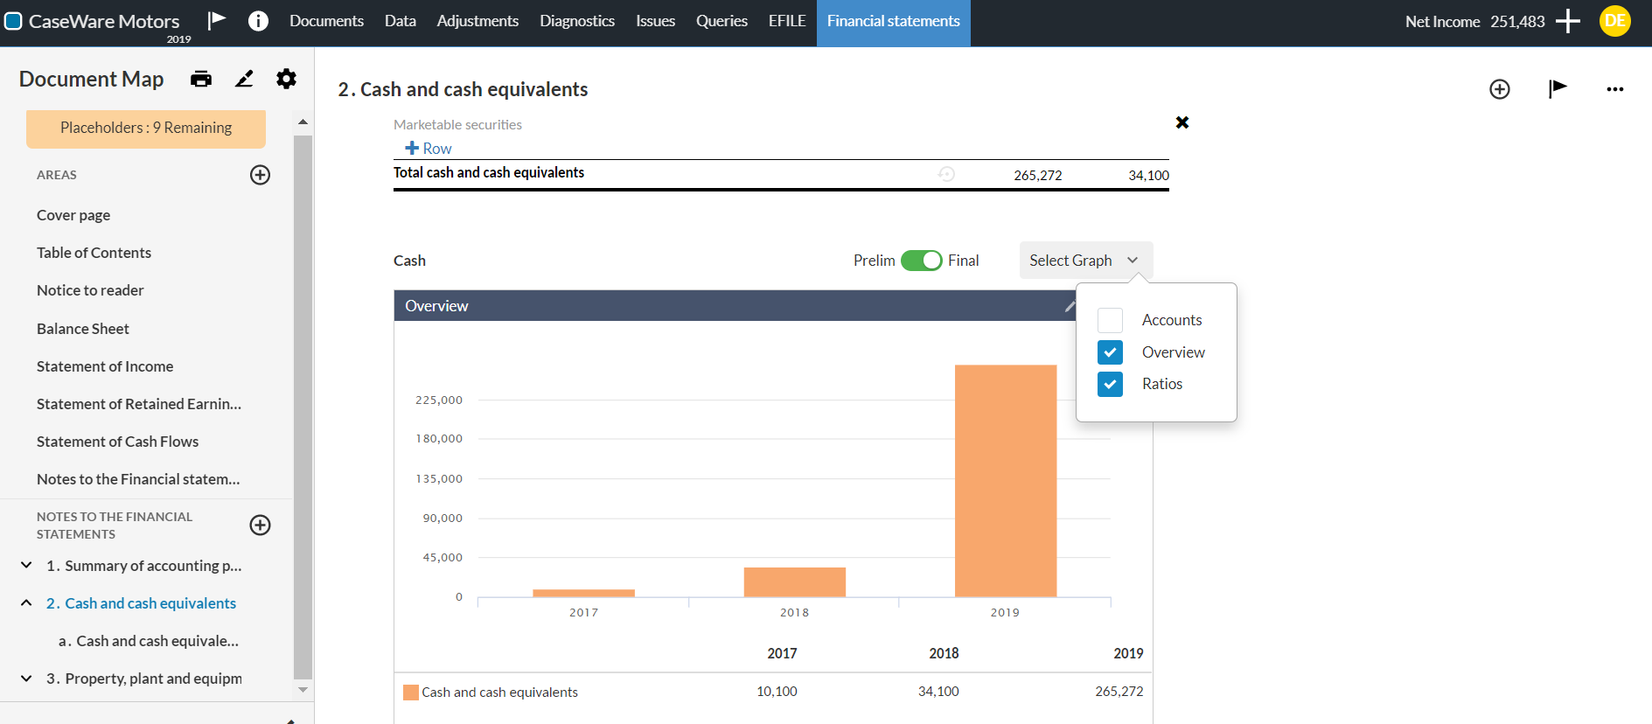
Task: Open the information icon in top bar
Action: (258, 21)
